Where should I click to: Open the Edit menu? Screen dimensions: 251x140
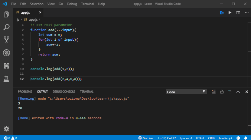(x=23, y=4)
